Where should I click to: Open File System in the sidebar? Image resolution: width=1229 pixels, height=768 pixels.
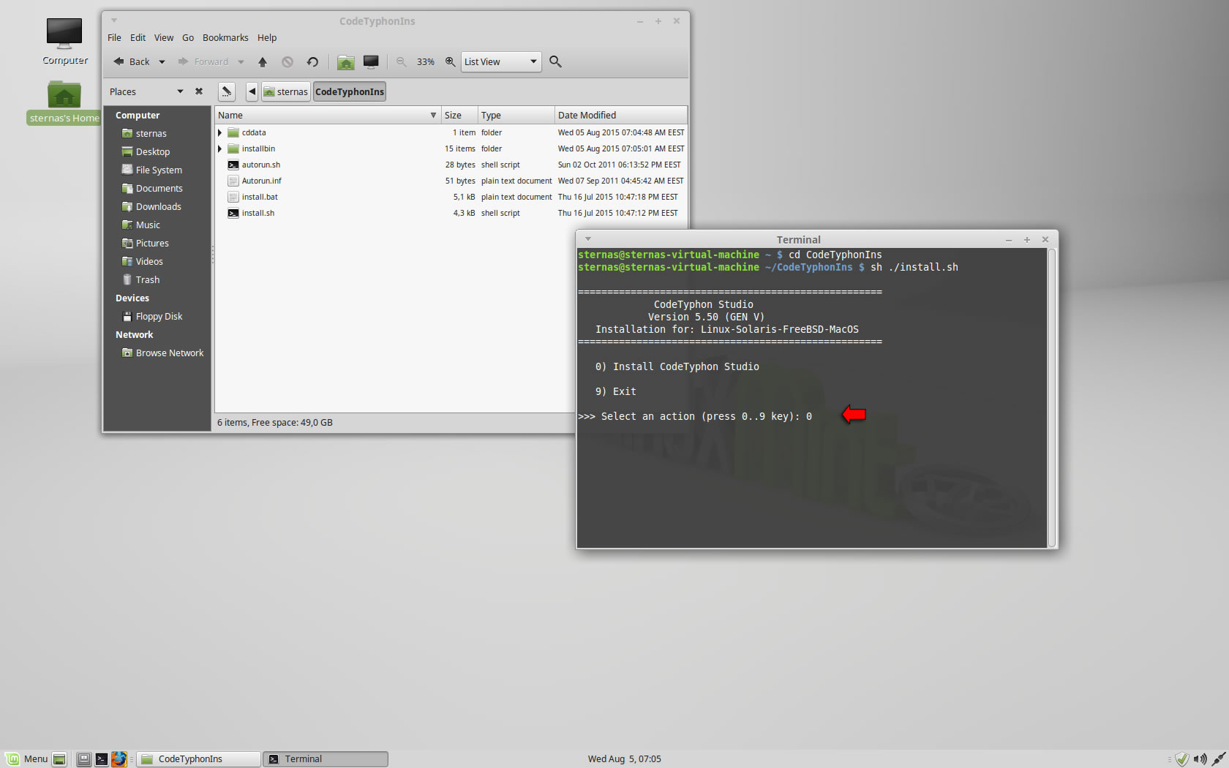point(159,170)
